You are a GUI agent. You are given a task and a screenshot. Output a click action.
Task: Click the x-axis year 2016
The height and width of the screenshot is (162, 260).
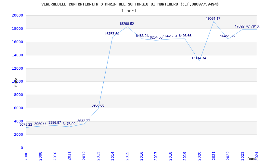(x=141, y=156)
